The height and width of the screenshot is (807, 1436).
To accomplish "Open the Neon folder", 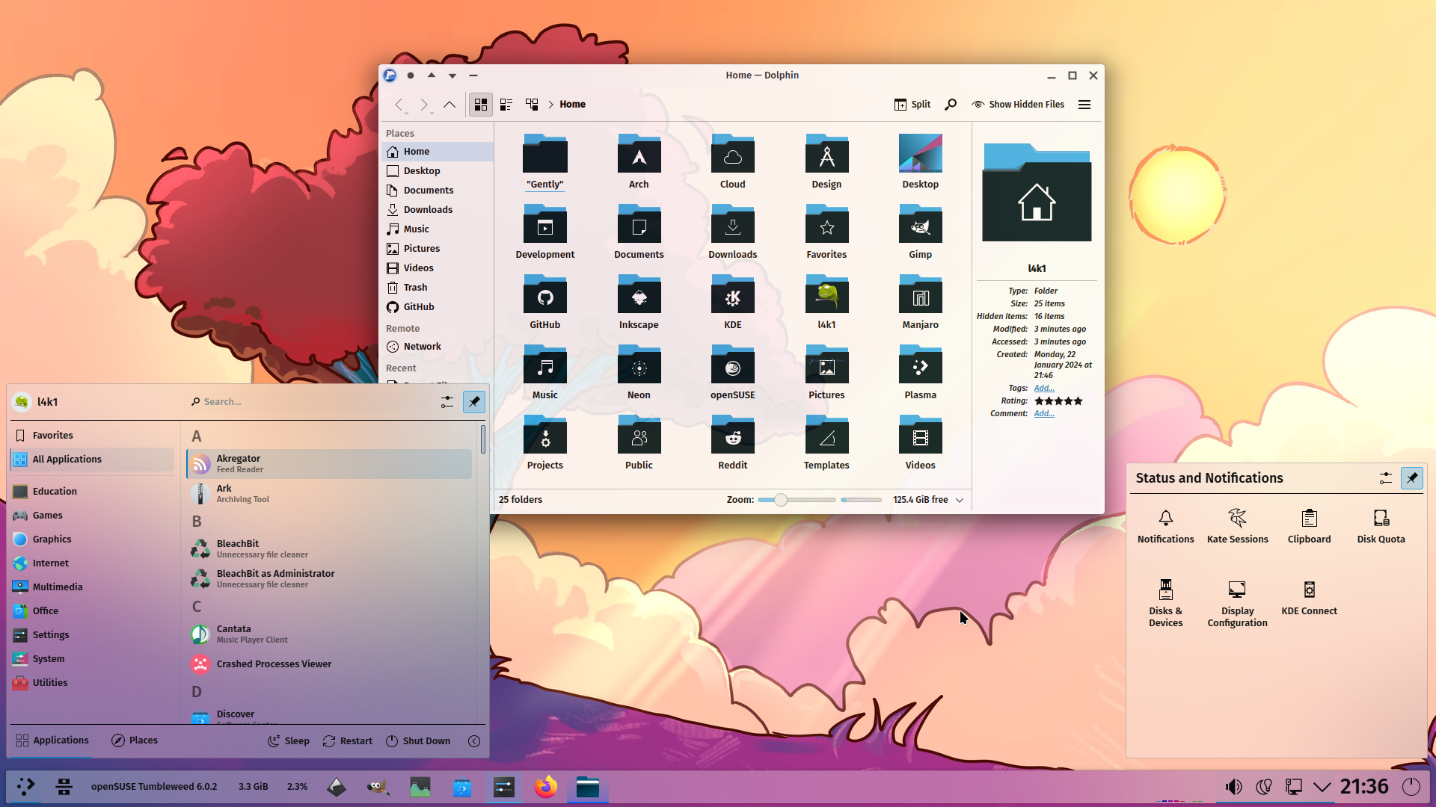I will [639, 373].
